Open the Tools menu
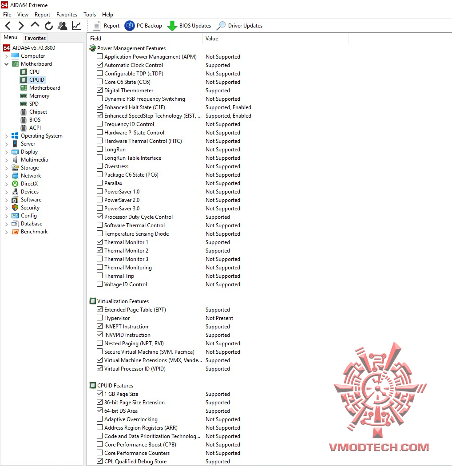The image size is (452, 466). pos(90,15)
